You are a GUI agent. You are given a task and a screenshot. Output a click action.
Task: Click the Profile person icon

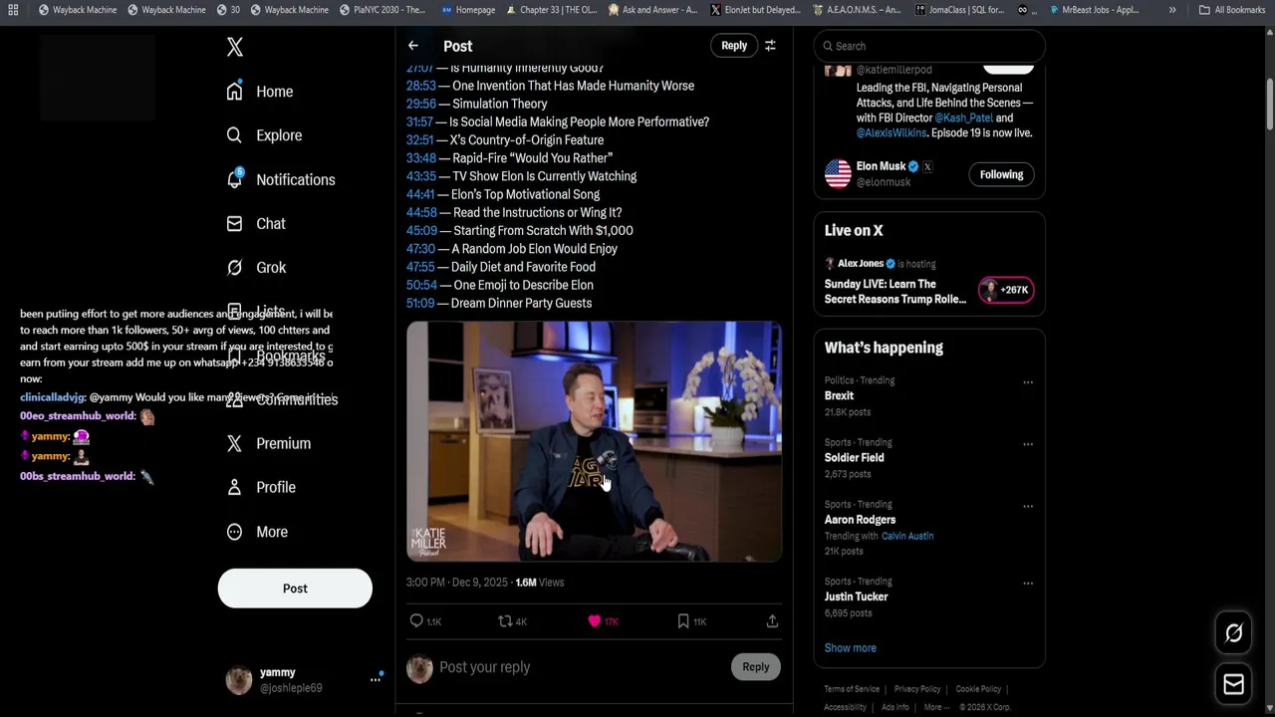(234, 487)
